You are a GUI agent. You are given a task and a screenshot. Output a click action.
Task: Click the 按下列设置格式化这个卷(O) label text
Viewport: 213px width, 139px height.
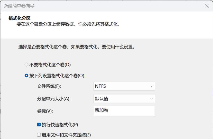tap(57, 76)
